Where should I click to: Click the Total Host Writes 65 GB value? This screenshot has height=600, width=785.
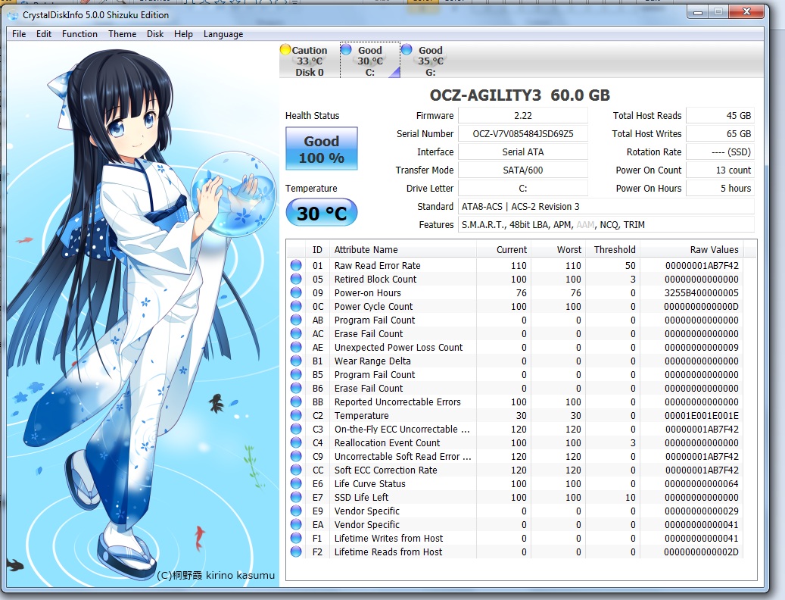coord(720,134)
